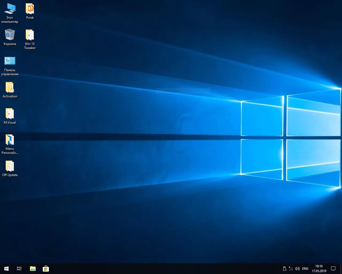The height and width of the screenshot is (274, 342).
Task: Select the Off Update folder icon
Action: 10,169
